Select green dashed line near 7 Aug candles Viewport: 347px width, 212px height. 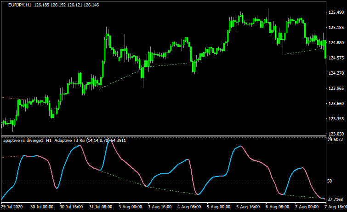[303, 51]
